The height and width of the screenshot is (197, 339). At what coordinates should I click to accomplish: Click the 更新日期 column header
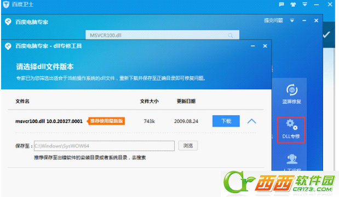tap(186, 101)
